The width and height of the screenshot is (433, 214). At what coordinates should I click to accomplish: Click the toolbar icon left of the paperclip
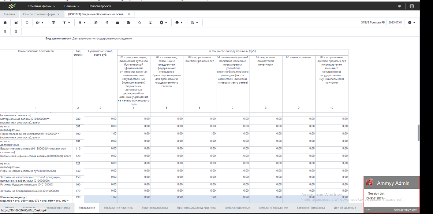96,23
